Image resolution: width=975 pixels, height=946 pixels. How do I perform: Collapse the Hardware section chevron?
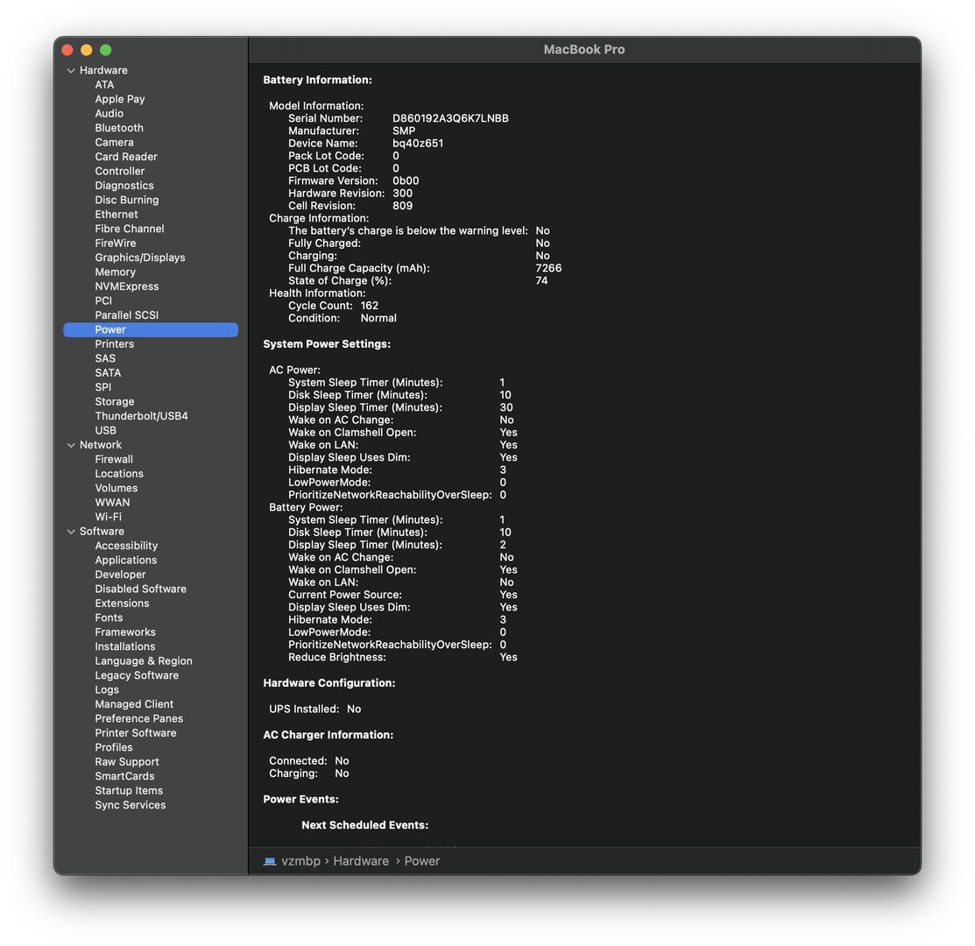coord(71,70)
